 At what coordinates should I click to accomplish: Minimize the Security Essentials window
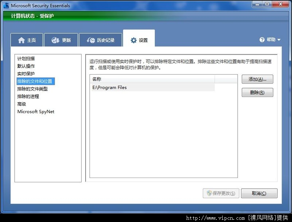[257, 4]
